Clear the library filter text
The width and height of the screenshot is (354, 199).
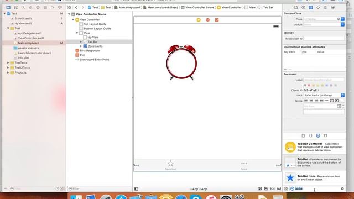[342, 188]
